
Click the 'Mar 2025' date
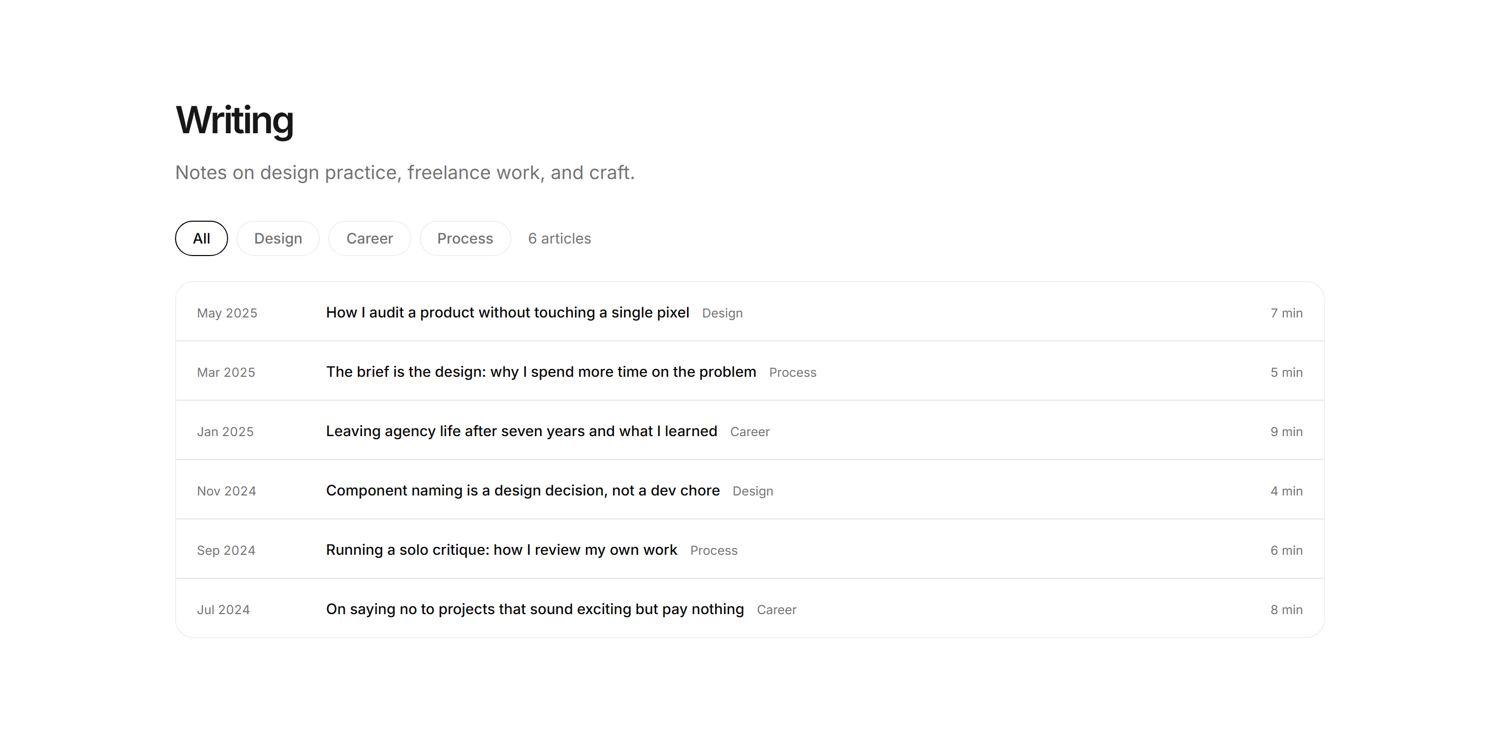226,373
